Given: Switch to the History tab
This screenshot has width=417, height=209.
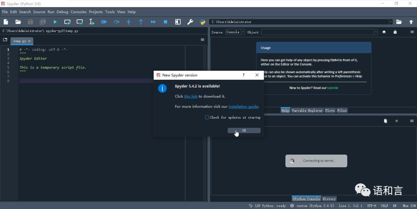Looking at the screenshot, I should [329, 199].
